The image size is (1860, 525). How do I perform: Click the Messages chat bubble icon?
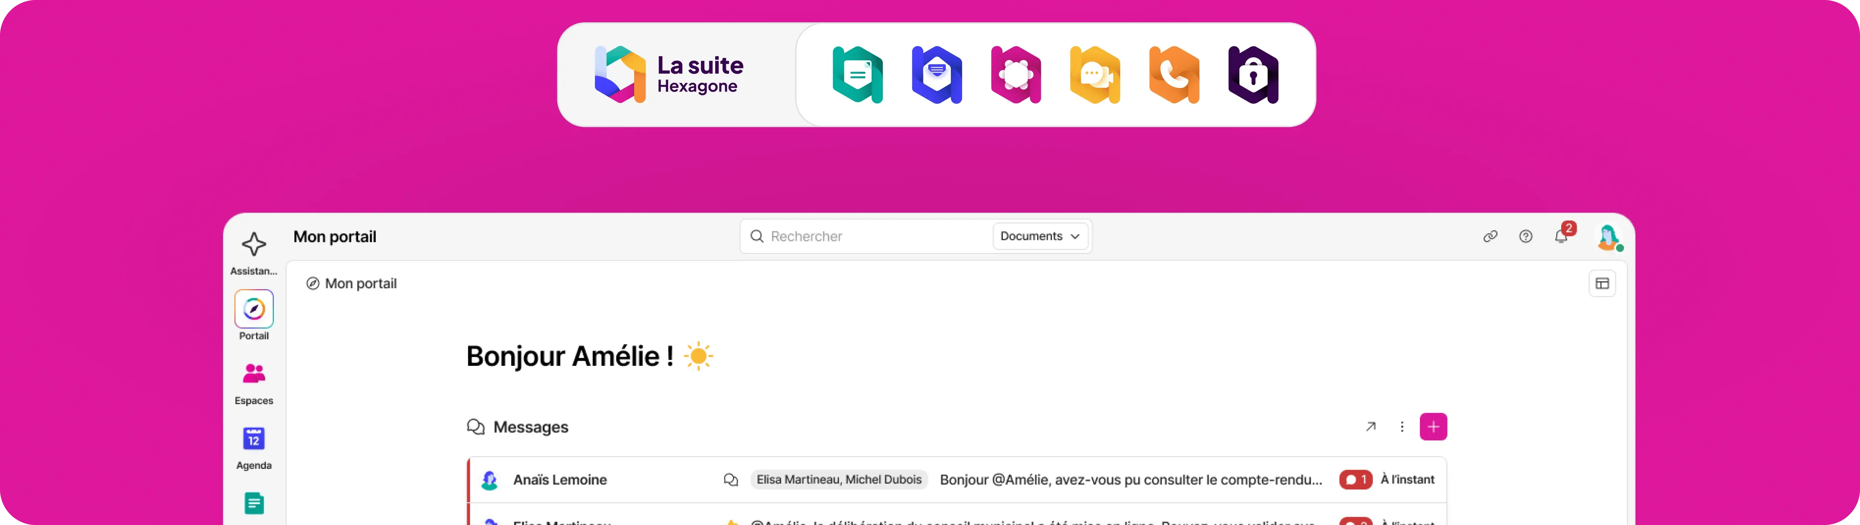(476, 427)
